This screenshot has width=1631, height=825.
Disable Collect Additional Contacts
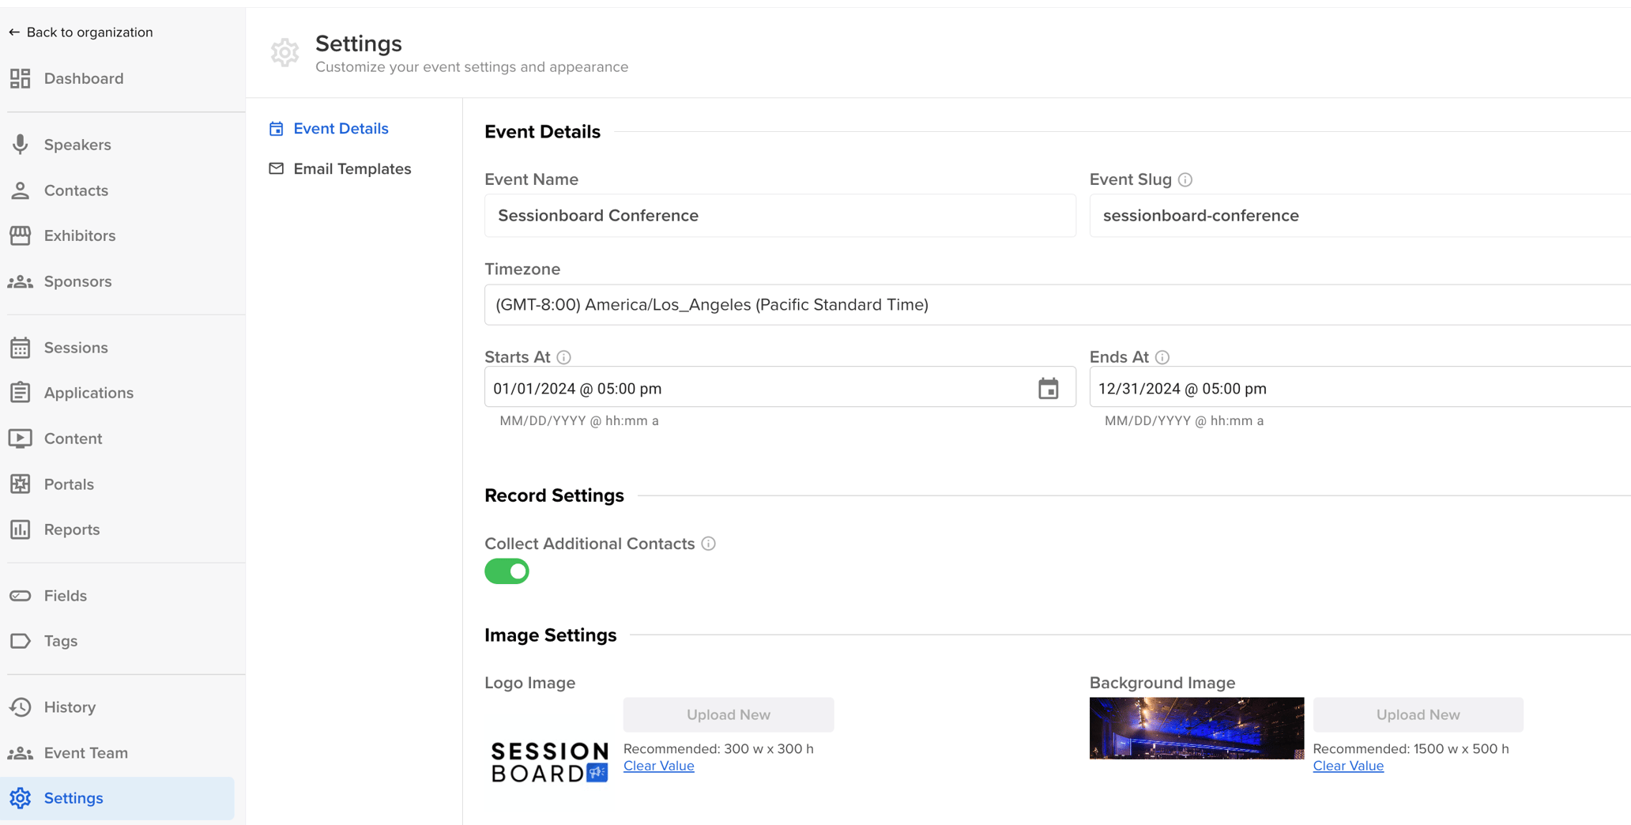507,571
